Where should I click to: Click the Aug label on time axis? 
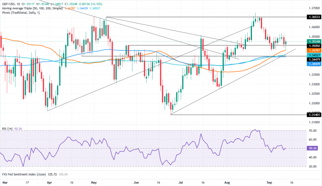[x=227, y=182]
